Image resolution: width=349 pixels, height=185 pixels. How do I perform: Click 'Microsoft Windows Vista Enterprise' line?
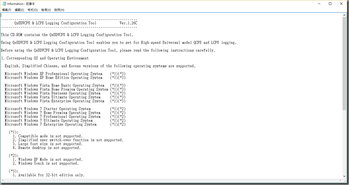coord(65,101)
